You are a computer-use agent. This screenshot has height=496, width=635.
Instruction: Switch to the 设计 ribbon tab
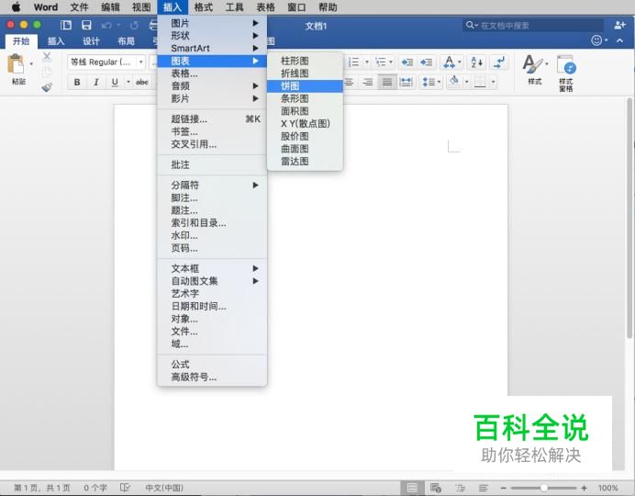coord(91,41)
